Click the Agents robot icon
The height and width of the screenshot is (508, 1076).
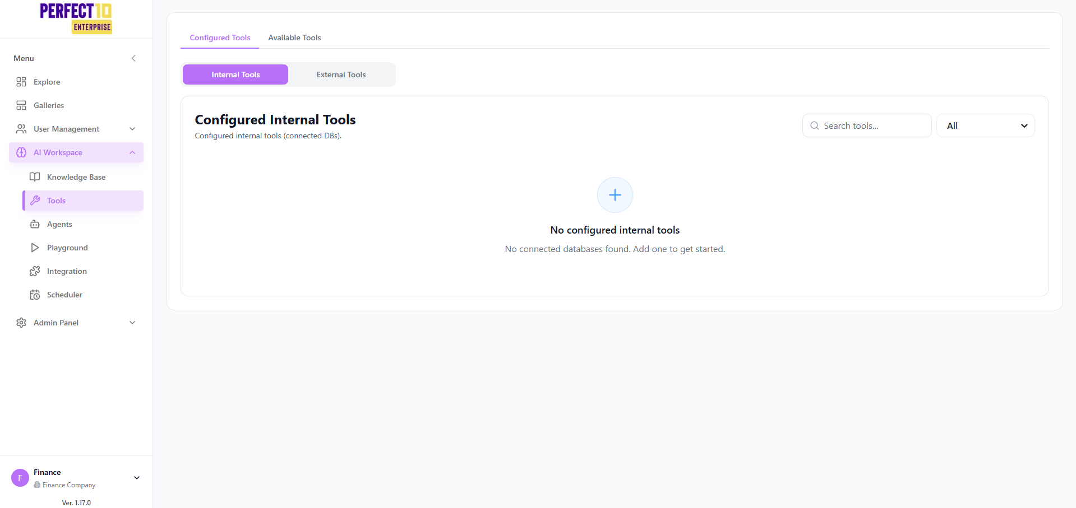[x=35, y=224]
